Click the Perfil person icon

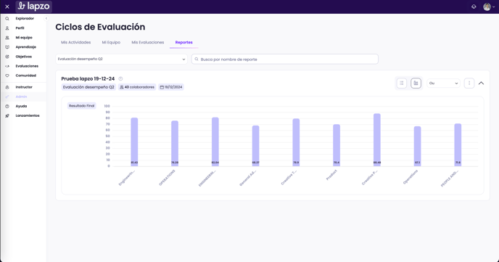coord(7,28)
